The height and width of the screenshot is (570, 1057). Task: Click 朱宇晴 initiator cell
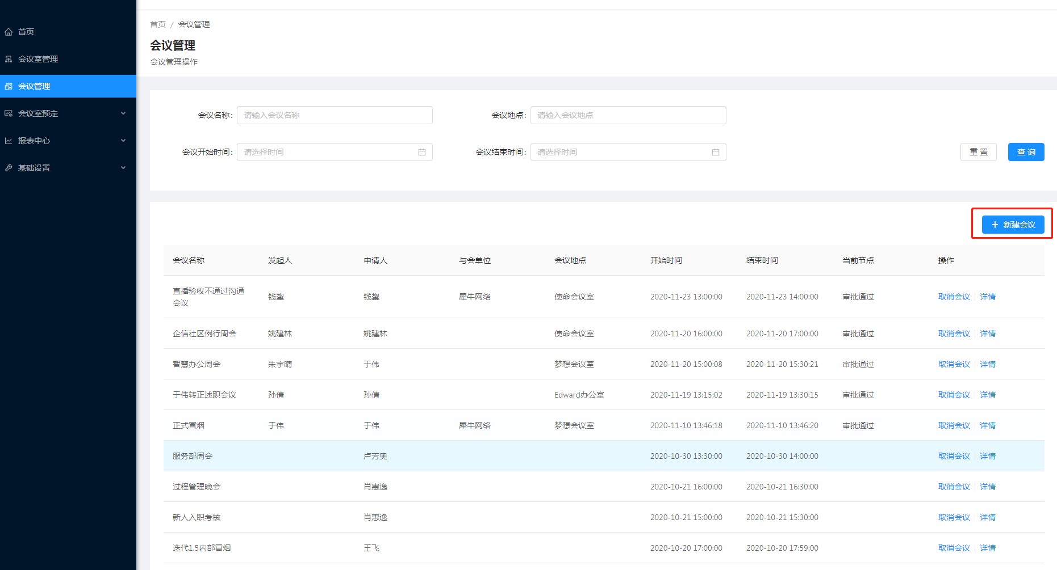click(x=280, y=364)
